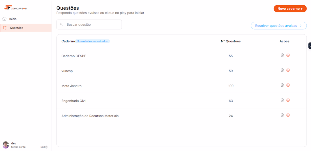Open Resolver questões avulsas
Viewport: 311px width, 151px height.
[x=279, y=26]
